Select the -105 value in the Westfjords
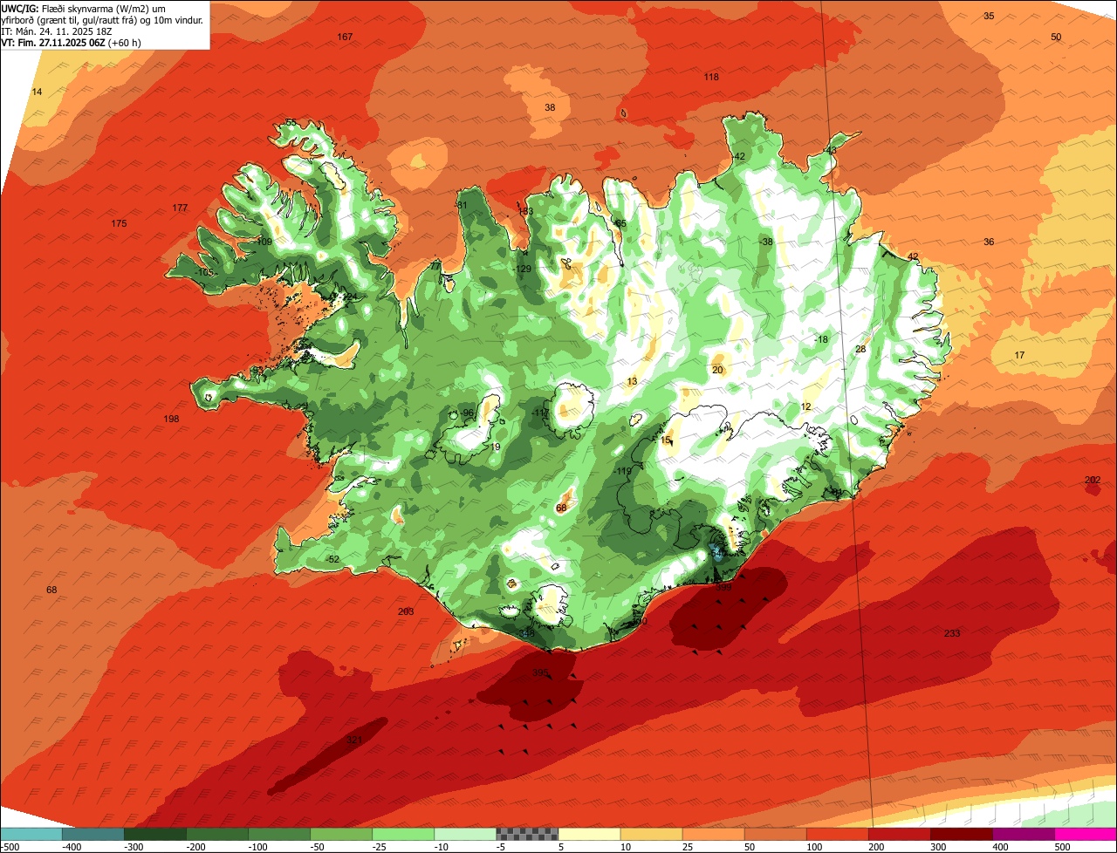Image resolution: width=1117 pixels, height=853 pixels. click(x=204, y=273)
